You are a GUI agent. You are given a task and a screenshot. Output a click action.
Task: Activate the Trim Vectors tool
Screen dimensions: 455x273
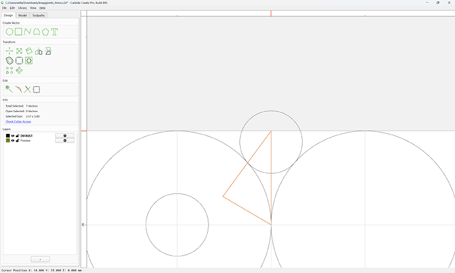tap(28, 90)
